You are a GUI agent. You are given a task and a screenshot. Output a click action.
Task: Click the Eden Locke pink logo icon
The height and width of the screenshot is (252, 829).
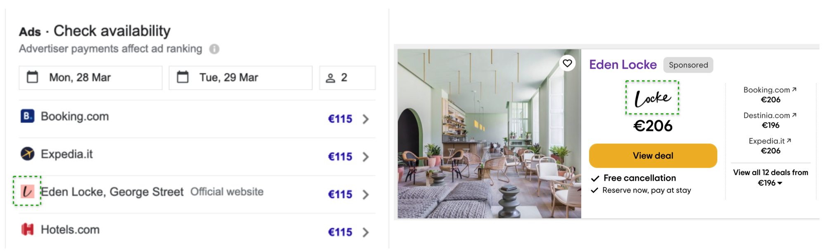(x=27, y=191)
